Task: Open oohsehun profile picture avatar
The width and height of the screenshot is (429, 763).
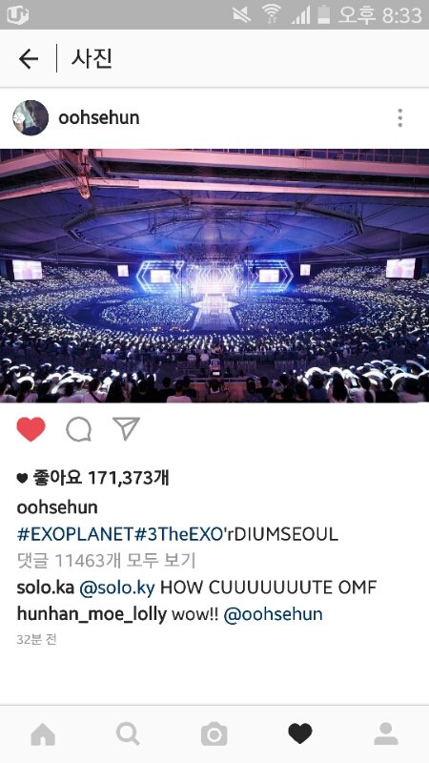Action: tap(31, 117)
